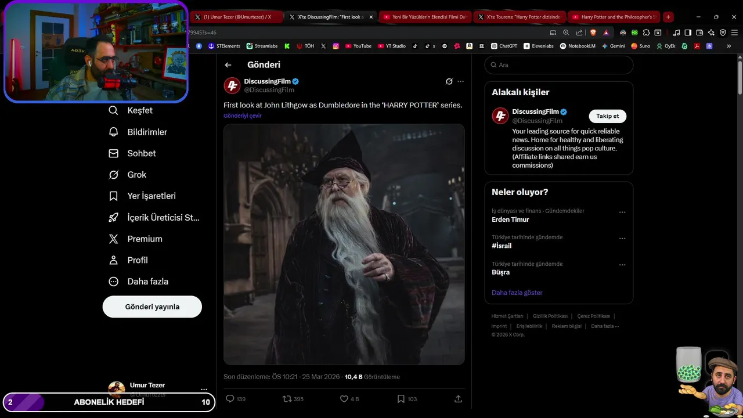Expand the Daha fazla footer link
This screenshot has height=418, width=743.
pyautogui.click(x=605, y=326)
